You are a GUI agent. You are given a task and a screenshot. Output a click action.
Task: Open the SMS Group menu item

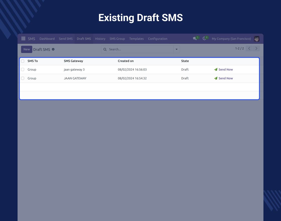(x=117, y=39)
